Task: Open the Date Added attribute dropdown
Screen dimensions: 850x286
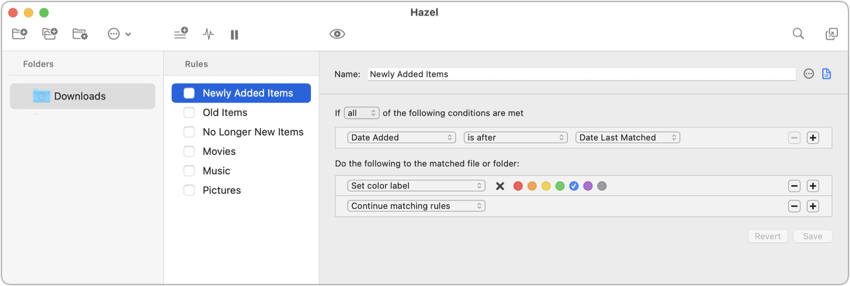Action: tap(401, 137)
